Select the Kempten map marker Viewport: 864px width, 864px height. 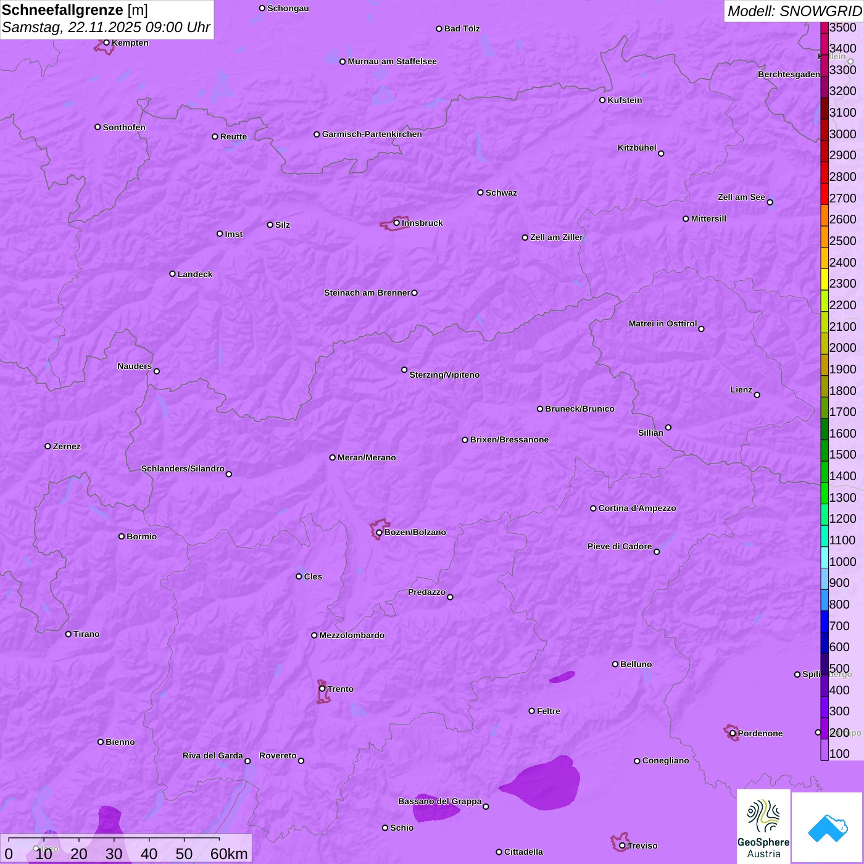[106, 43]
